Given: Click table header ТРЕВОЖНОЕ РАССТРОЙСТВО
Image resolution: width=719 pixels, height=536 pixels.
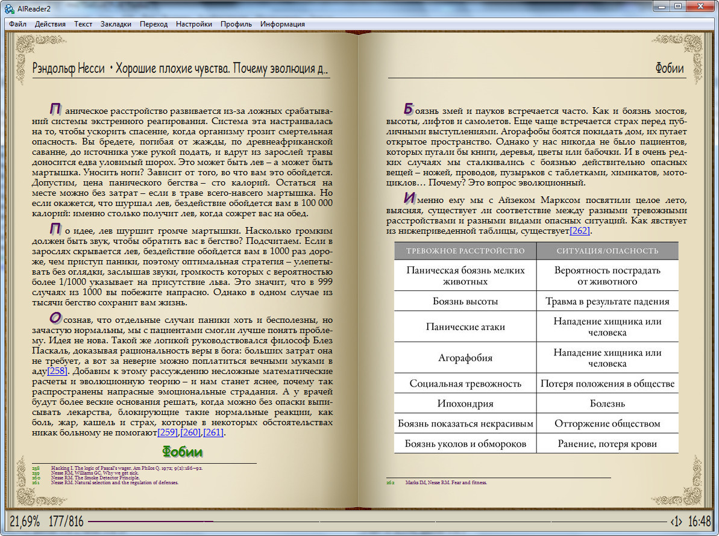Looking at the screenshot, I should pos(465,251).
